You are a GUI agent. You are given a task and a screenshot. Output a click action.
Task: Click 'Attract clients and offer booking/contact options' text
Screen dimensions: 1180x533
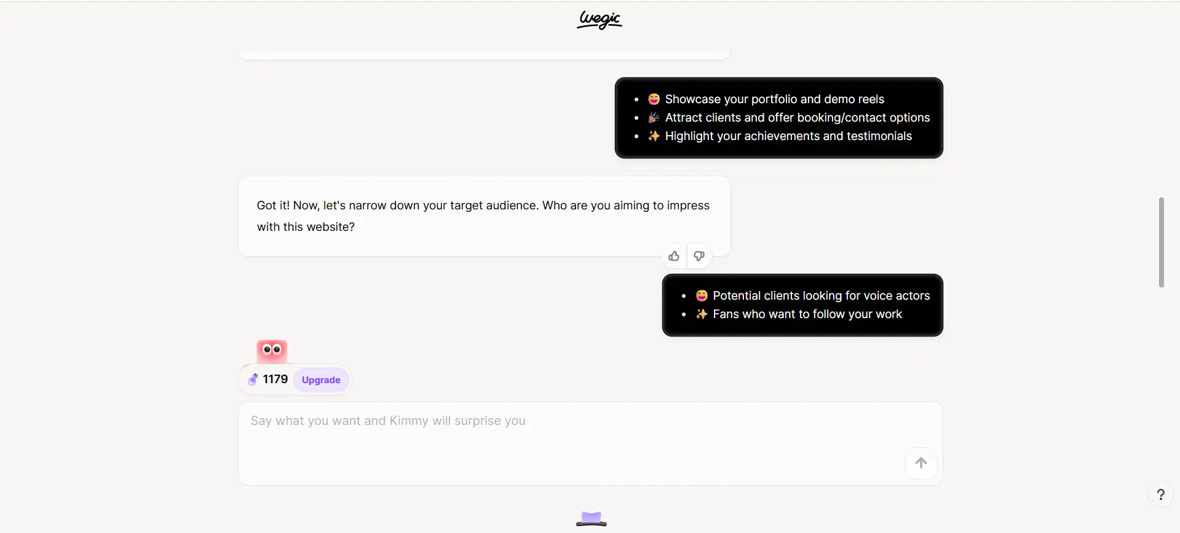(x=798, y=117)
